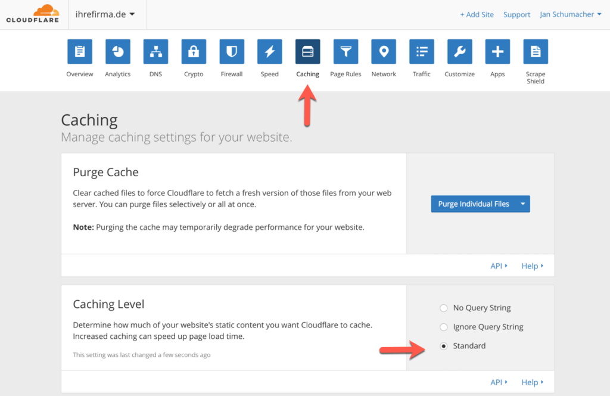Open the Speed lightning bolt icon
610x396 pixels.
click(x=270, y=52)
